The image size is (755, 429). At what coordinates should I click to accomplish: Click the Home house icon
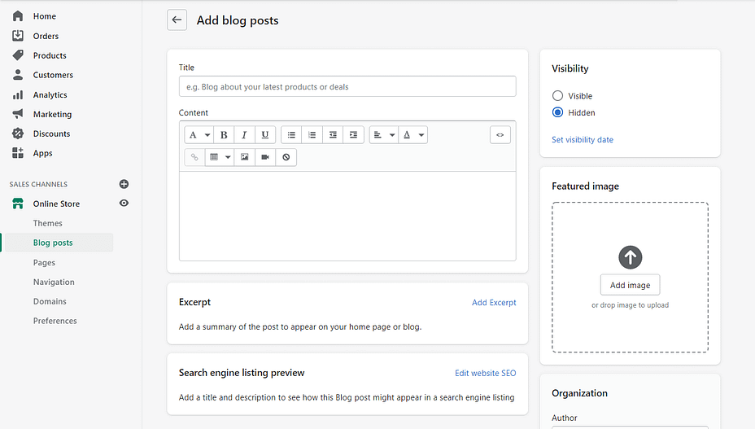(x=18, y=16)
